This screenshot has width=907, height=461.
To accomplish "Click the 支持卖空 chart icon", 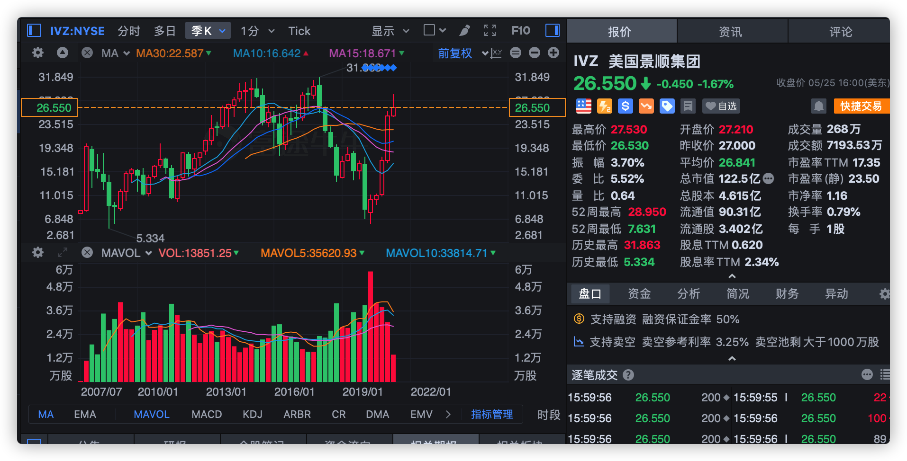I will point(579,341).
